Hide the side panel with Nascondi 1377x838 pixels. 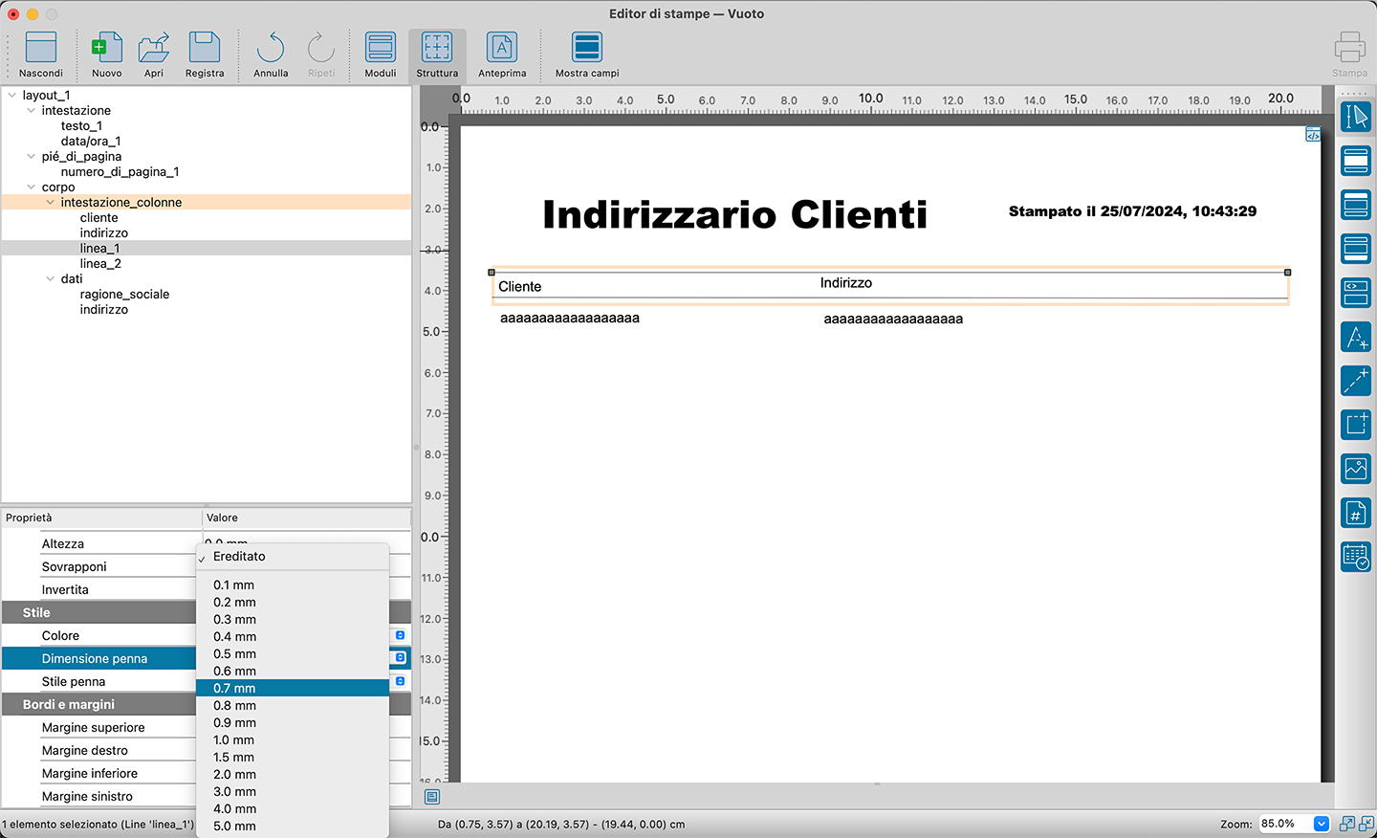[41, 55]
